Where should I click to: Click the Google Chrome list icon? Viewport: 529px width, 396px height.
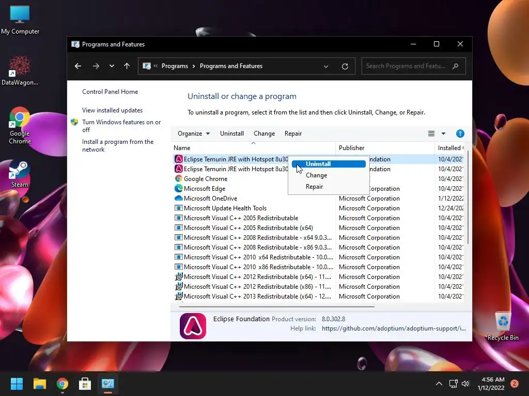(x=178, y=178)
